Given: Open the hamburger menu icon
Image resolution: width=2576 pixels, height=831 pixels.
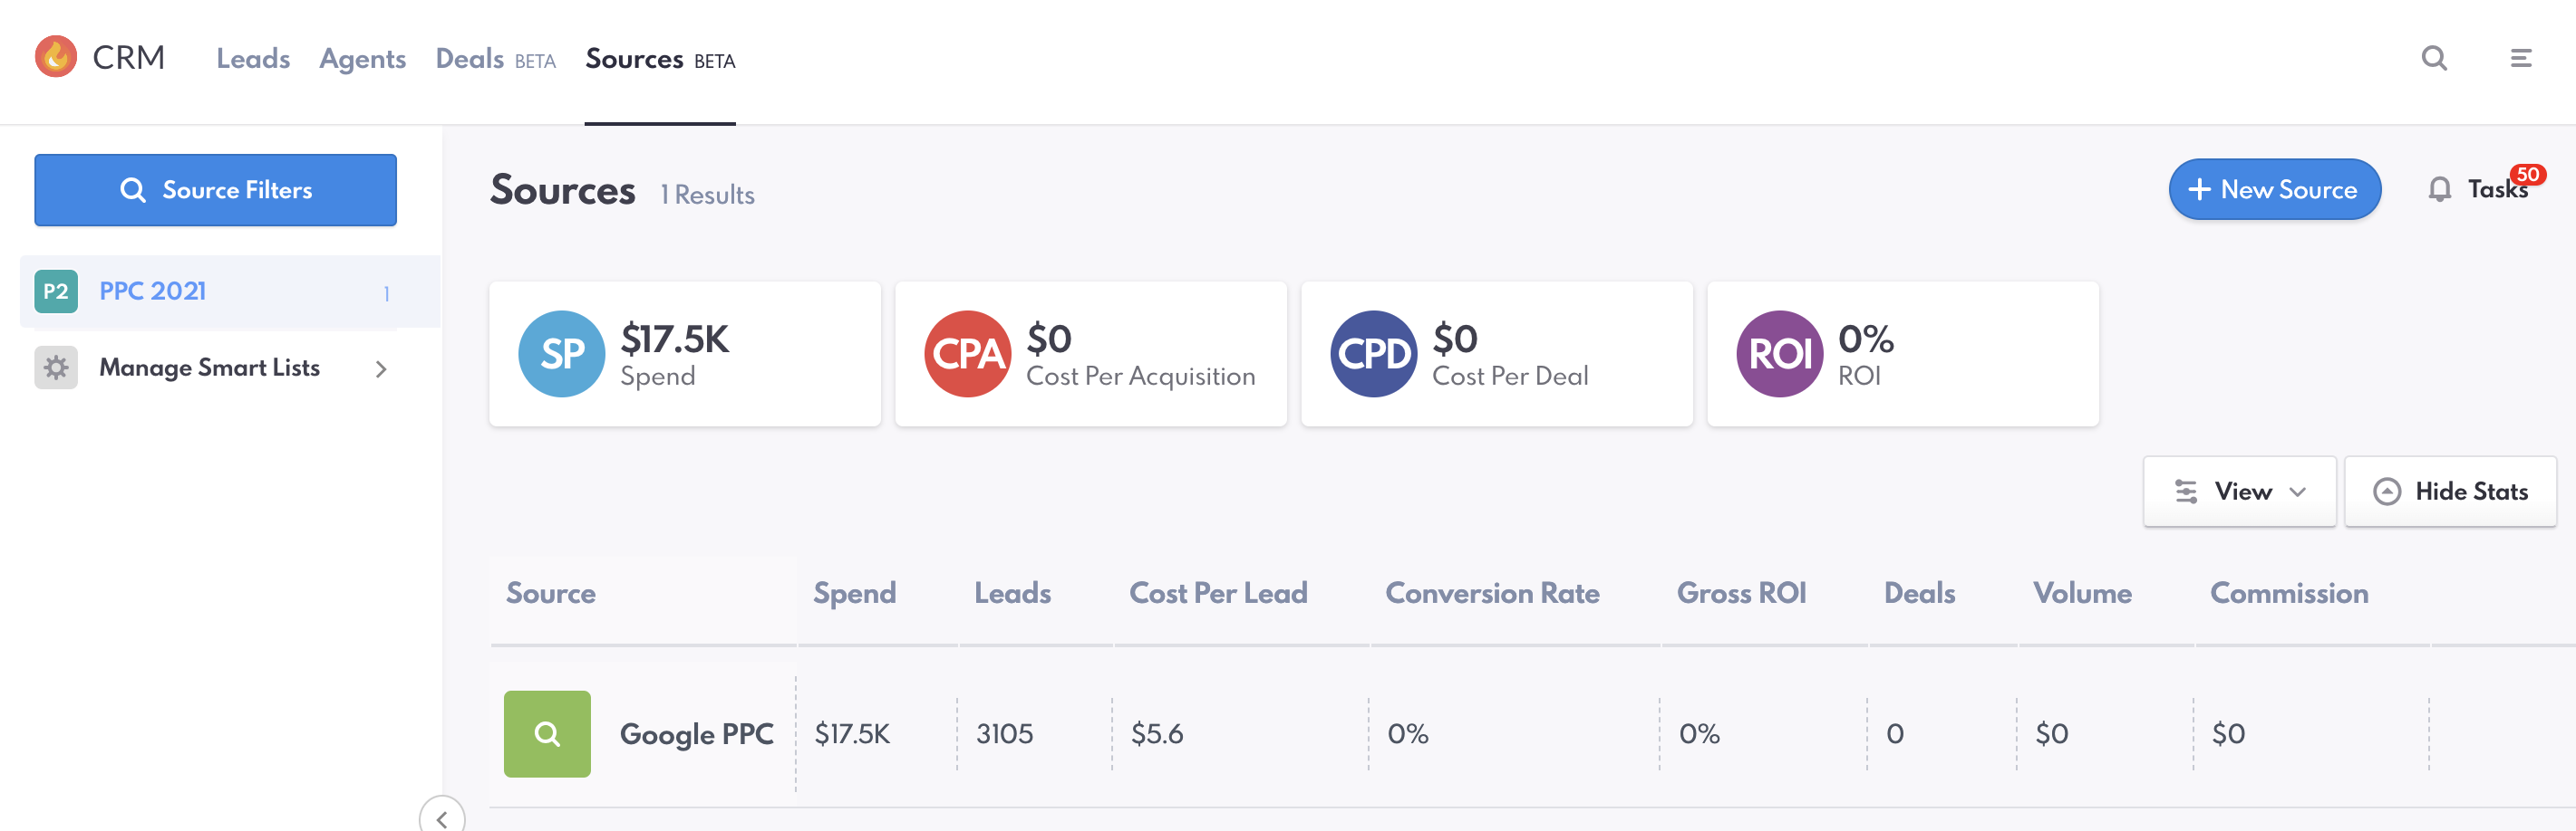Looking at the screenshot, I should coord(2521,59).
